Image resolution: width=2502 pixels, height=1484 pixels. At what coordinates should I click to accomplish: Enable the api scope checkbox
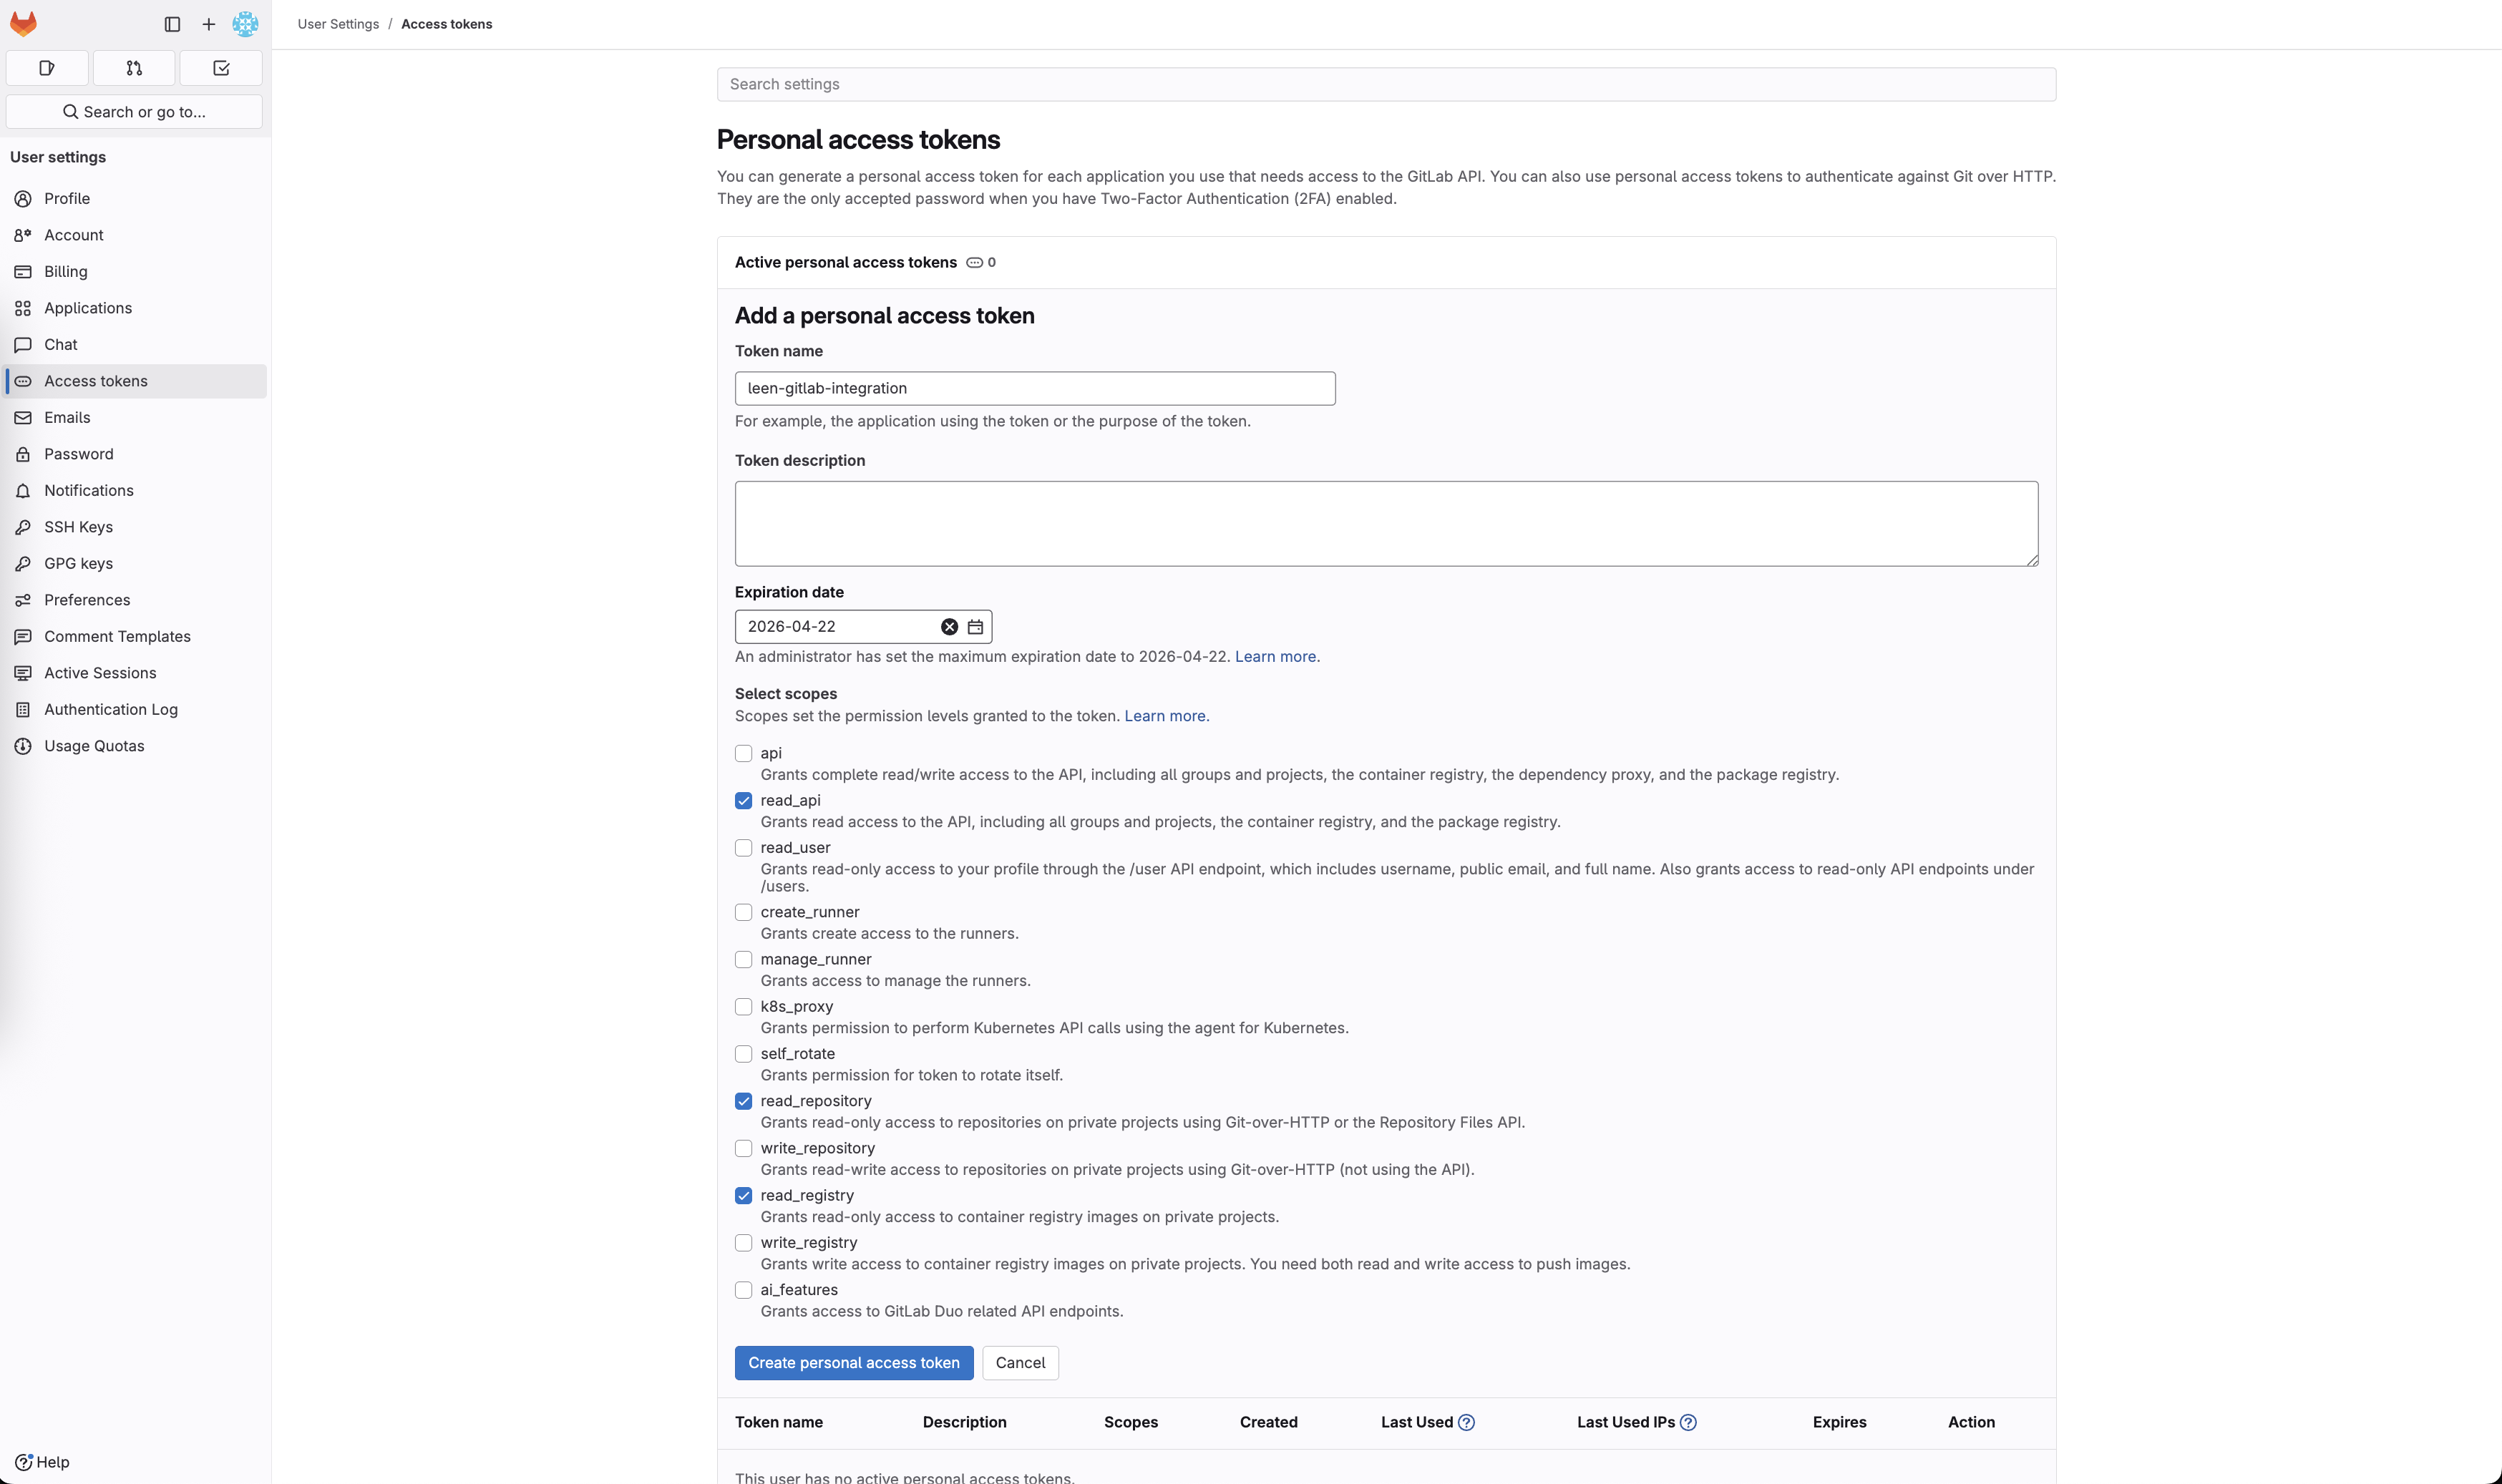[x=743, y=753]
